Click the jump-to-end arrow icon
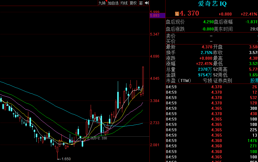 [x=147, y=3]
